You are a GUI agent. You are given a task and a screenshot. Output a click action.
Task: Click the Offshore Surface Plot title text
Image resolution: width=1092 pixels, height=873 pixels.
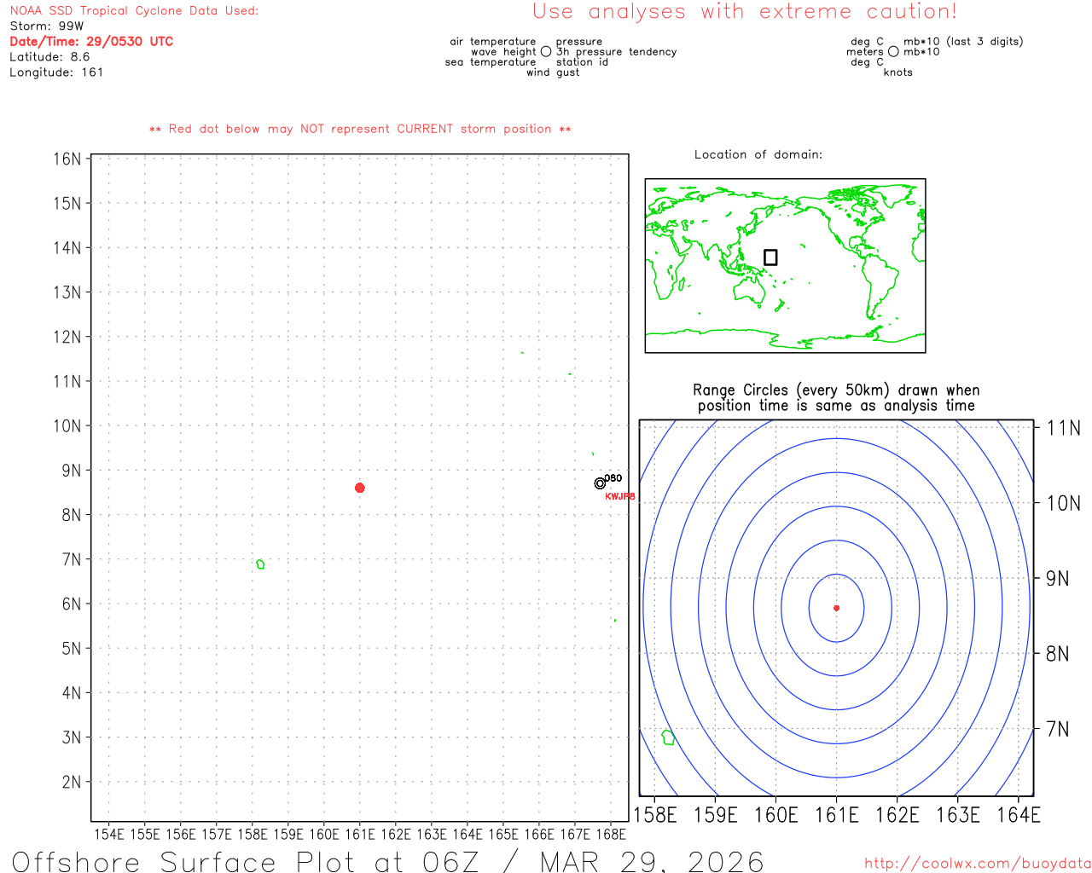[x=388, y=861]
